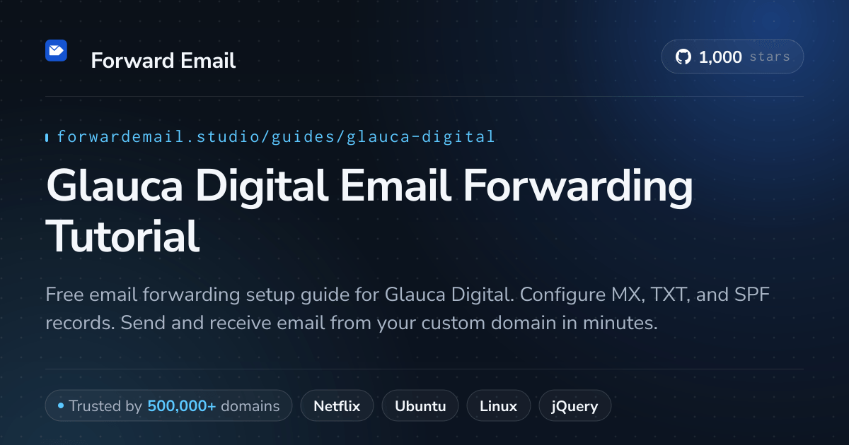The height and width of the screenshot is (445, 849).
Task: Click the GitHub octocat icon
Action: pyautogui.click(x=683, y=57)
